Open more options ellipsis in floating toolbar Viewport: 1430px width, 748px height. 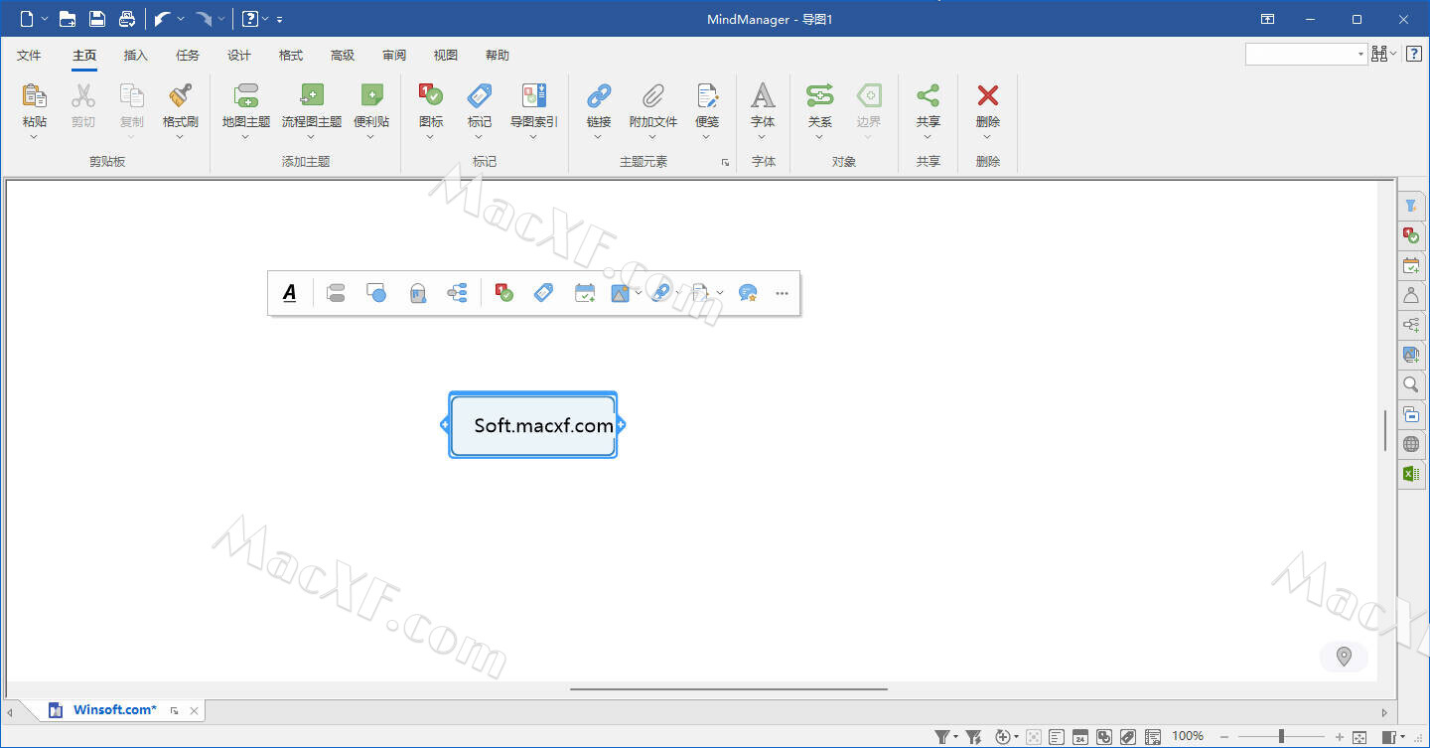point(783,293)
